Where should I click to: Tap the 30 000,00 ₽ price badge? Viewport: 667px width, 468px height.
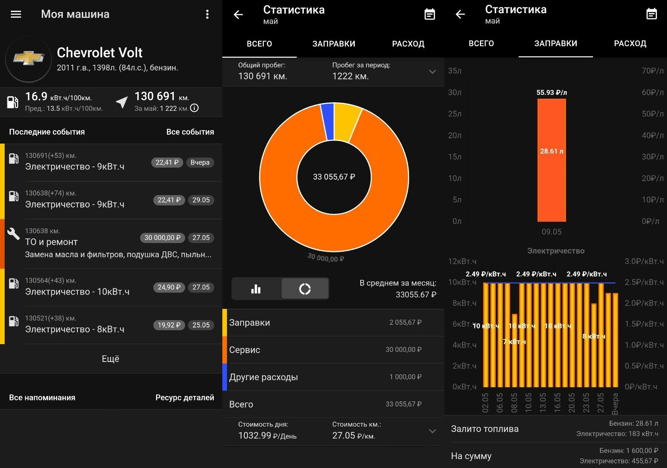[x=162, y=238]
